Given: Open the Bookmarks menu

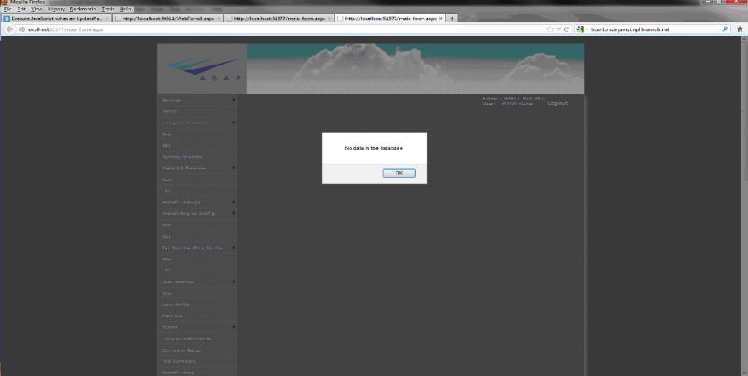Looking at the screenshot, I should (x=83, y=9).
